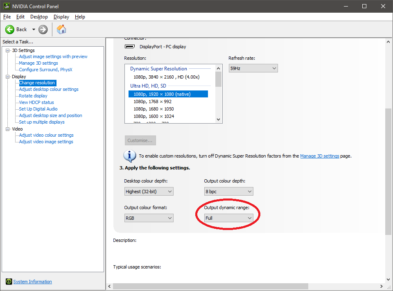Open the Output colour depth dropdown
This screenshot has height=291, width=393.
(x=228, y=192)
